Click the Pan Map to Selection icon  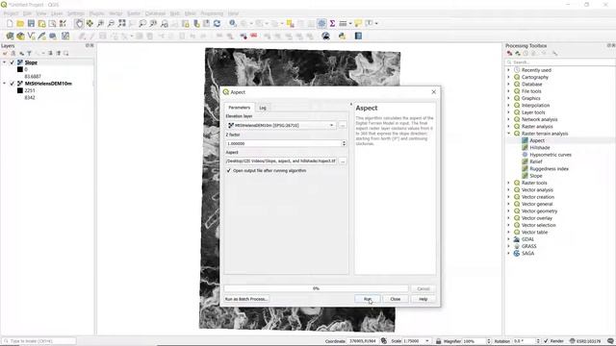tap(90, 23)
